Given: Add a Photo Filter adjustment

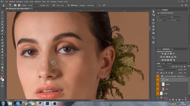Looking at the screenshot, I should coord(170,57).
